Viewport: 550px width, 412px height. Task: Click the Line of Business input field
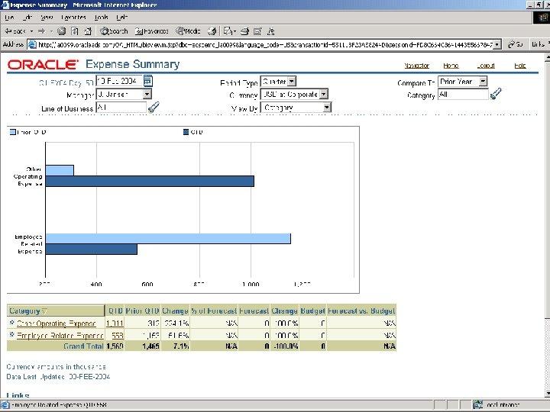coord(121,108)
